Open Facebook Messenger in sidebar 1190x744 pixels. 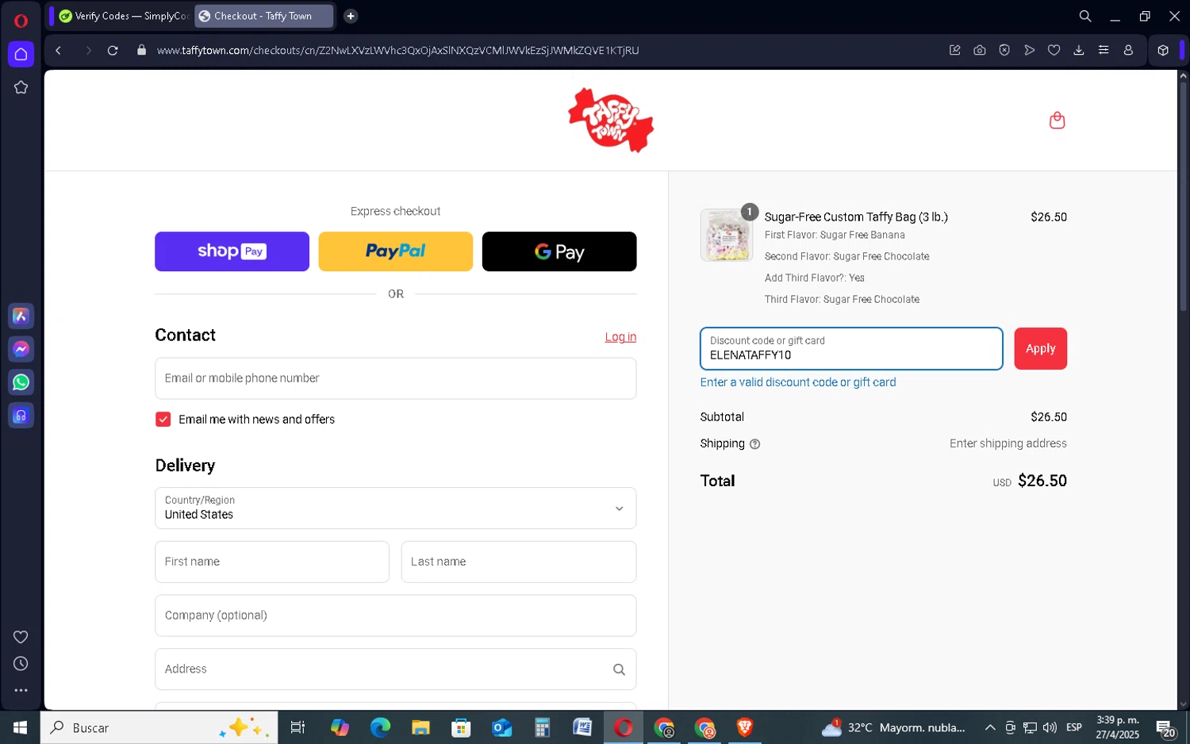click(21, 349)
